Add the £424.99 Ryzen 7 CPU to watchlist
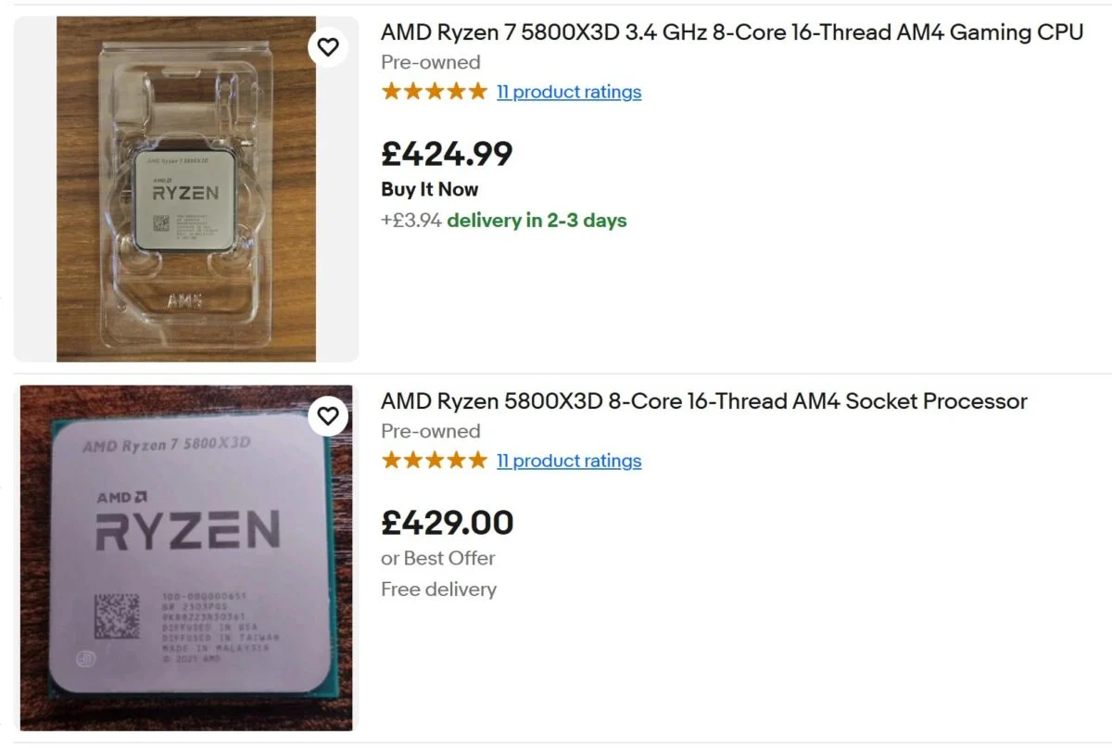Image resolution: width=1112 pixels, height=748 pixels. click(x=328, y=46)
